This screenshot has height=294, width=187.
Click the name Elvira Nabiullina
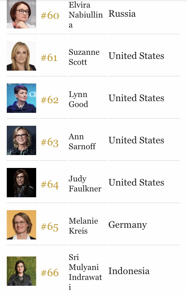[86, 15]
